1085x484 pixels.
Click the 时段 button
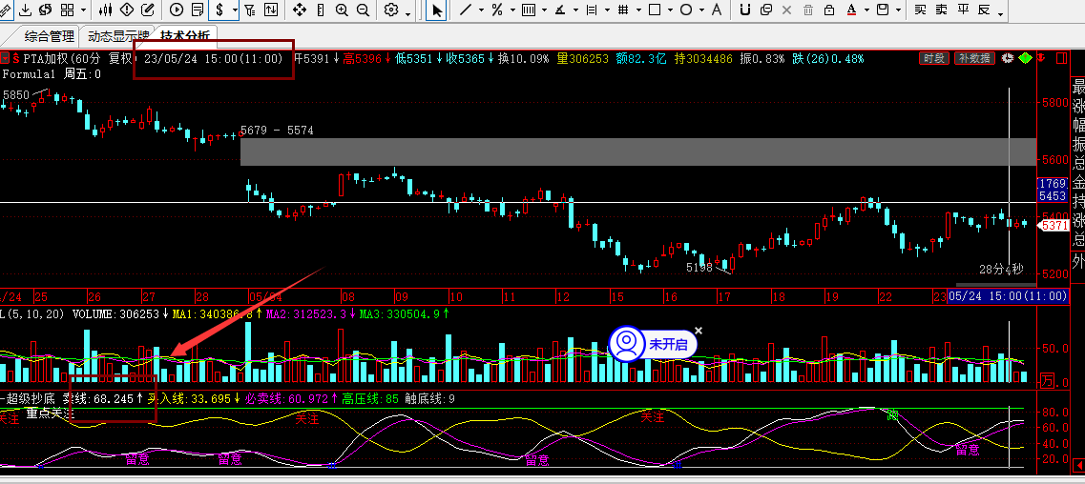(x=934, y=58)
